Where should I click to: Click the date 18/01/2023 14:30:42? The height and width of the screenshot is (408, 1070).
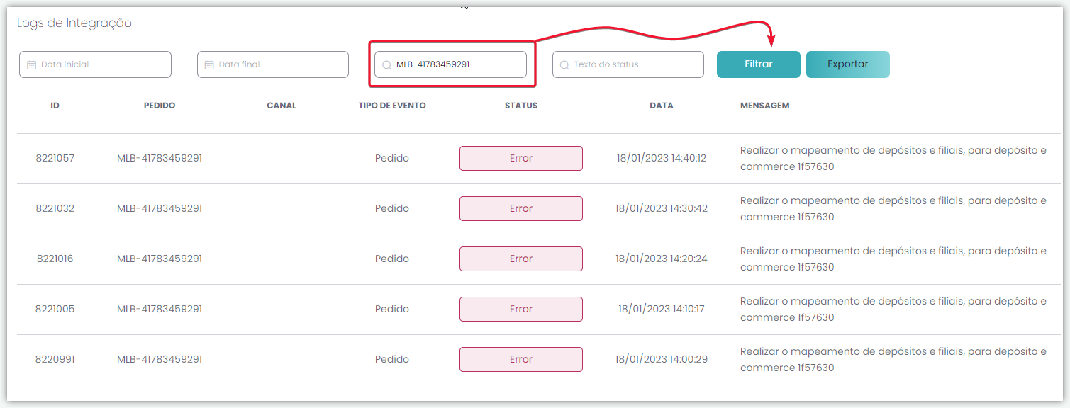pos(662,208)
